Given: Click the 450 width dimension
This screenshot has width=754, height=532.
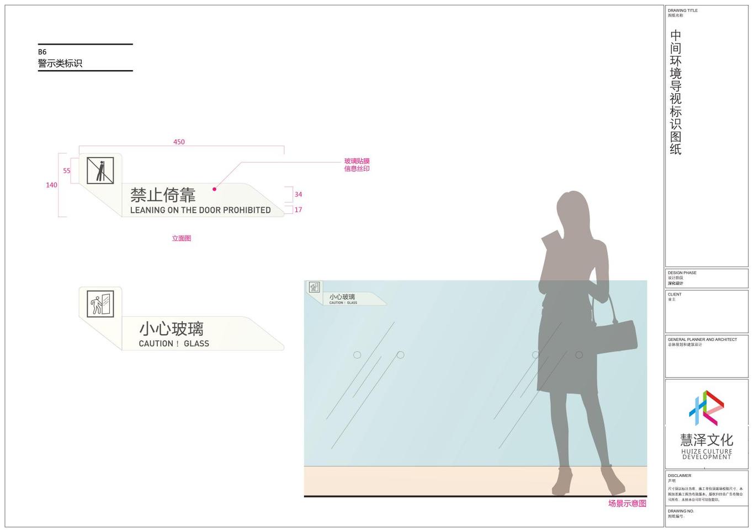Looking at the screenshot, I should point(179,142).
